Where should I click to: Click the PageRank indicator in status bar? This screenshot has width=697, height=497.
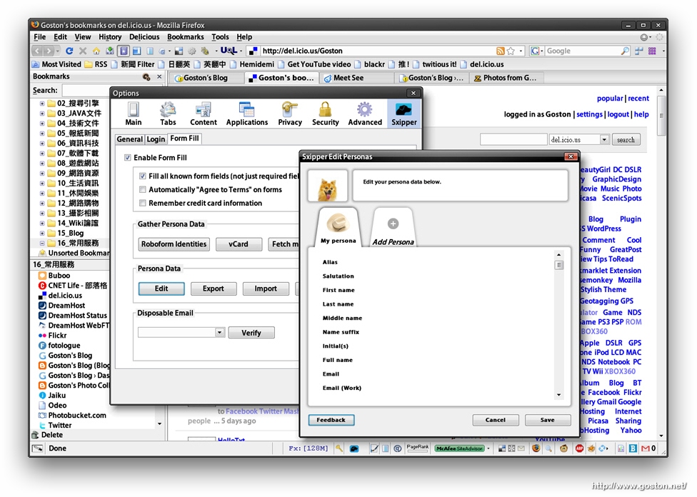pos(417,448)
